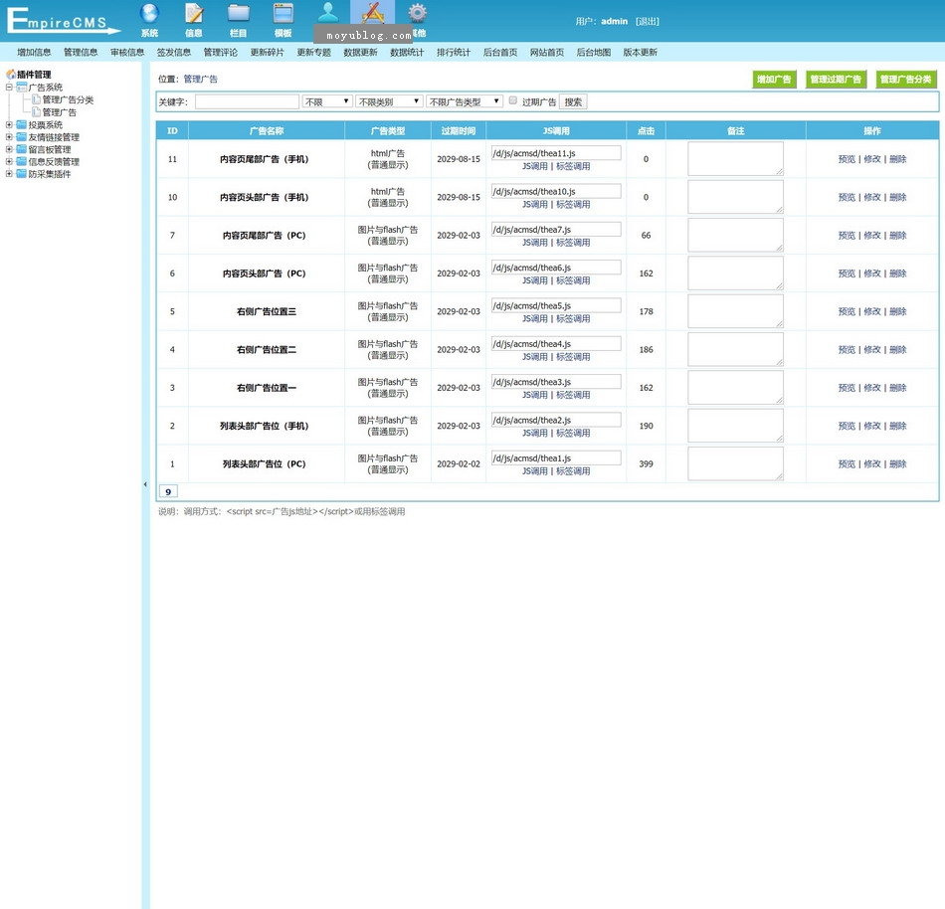
Task: Log out via the 退出 link
Action: pos(648,21)
